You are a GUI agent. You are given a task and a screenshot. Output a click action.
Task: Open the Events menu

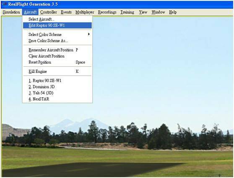66,12
